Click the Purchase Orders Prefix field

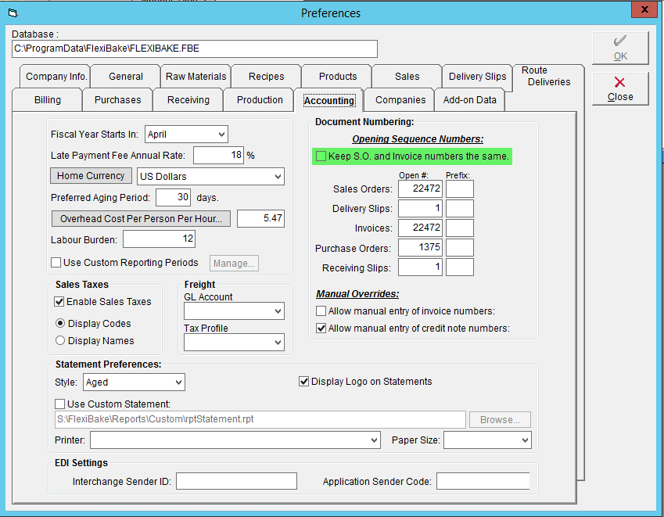tap(459, 248)
